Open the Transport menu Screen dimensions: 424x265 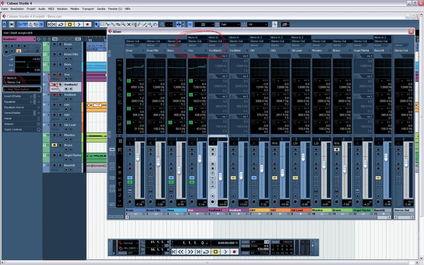point(88,9)
